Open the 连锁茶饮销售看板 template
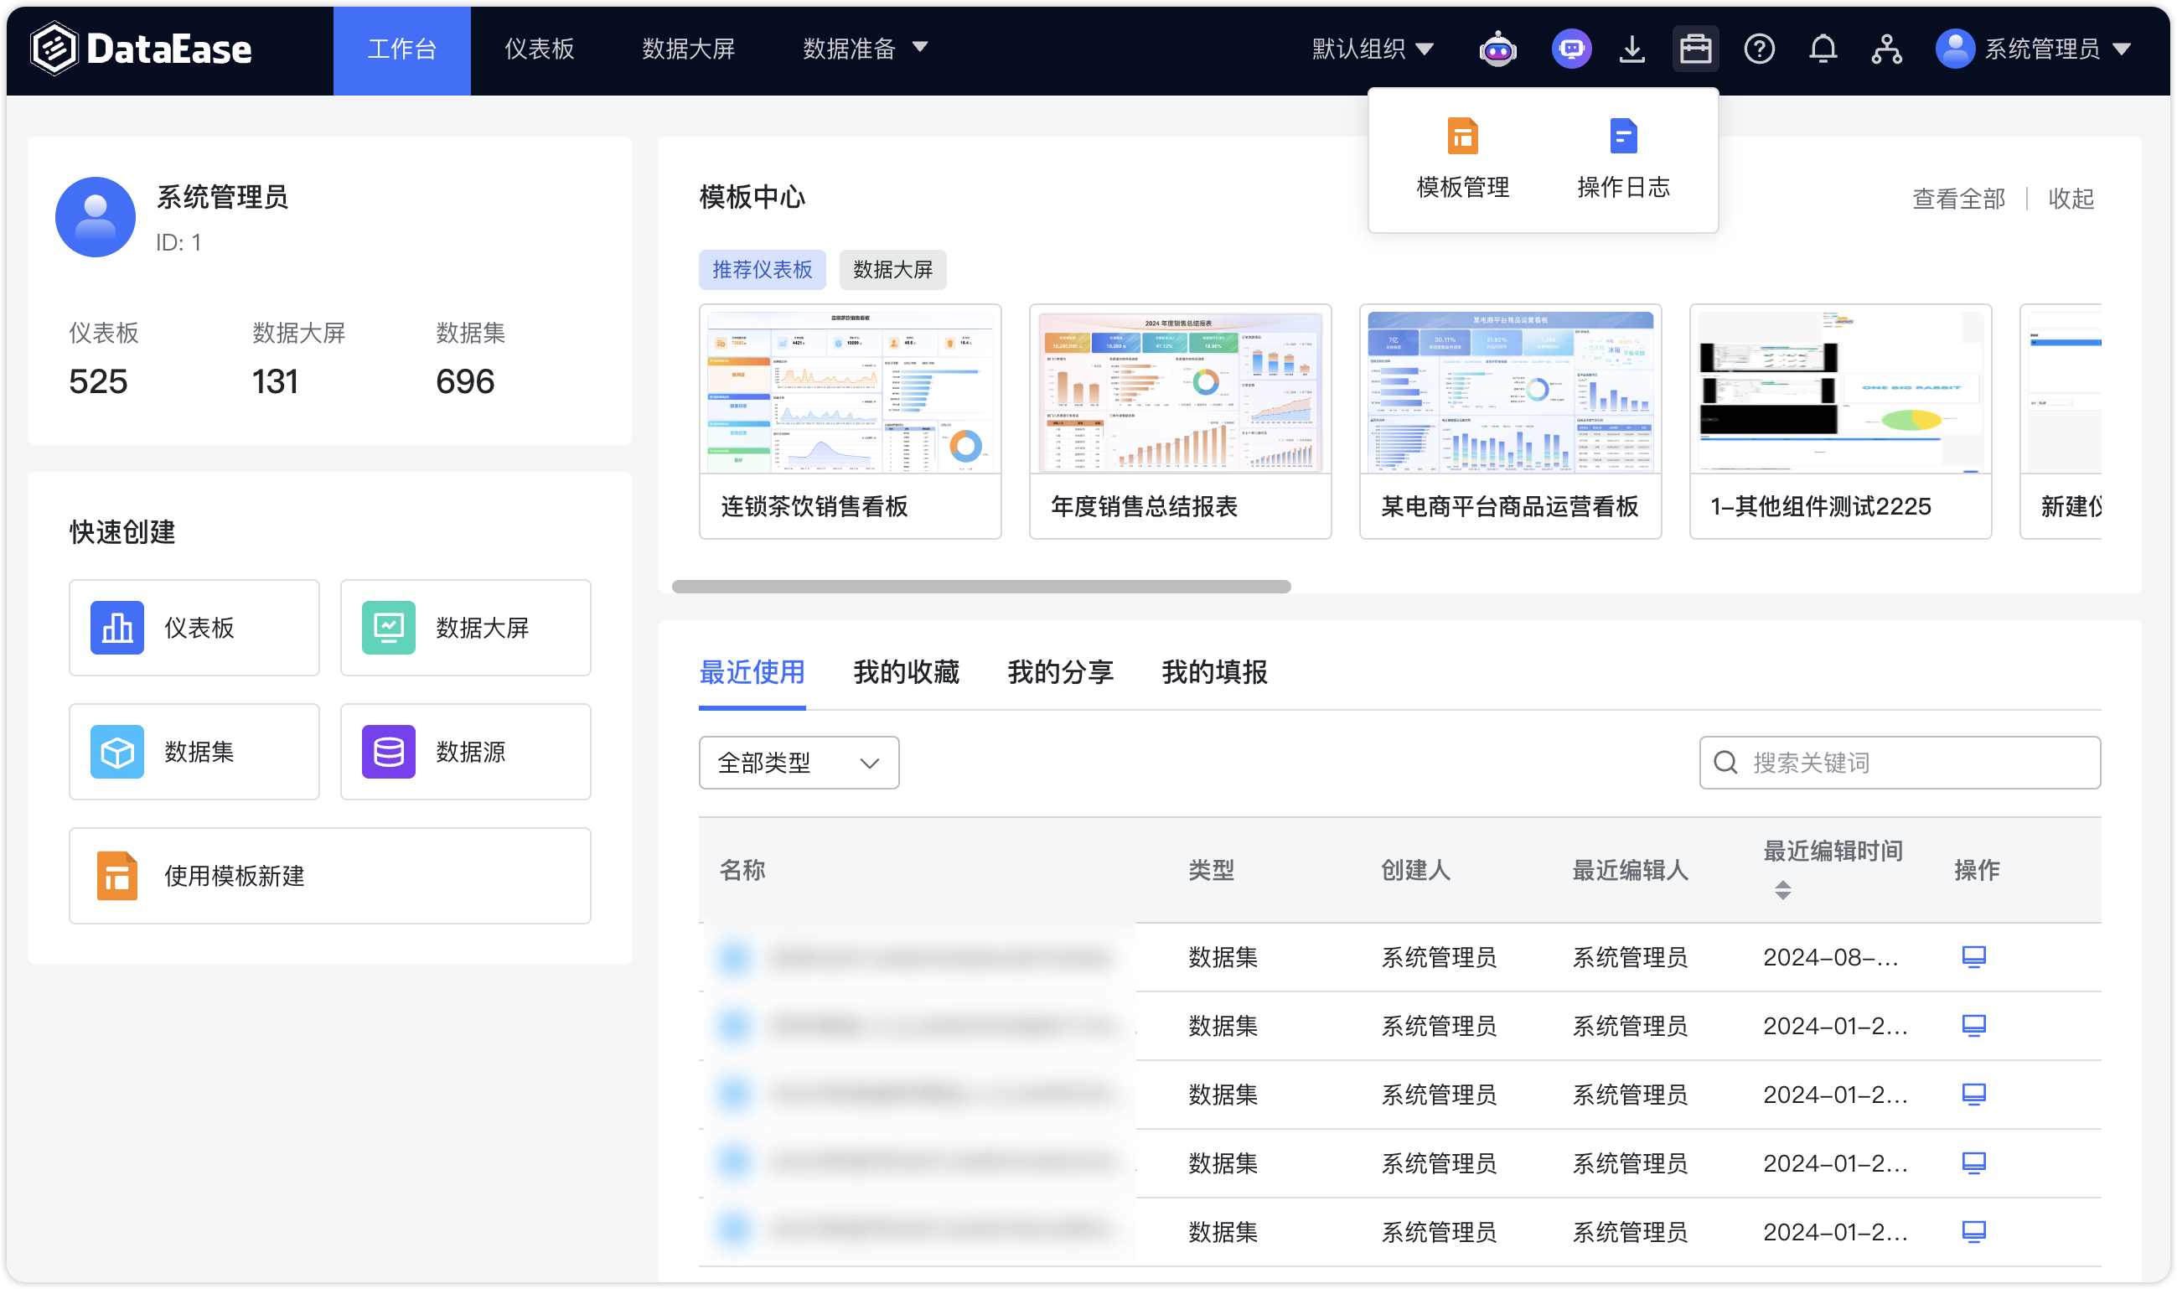Viewport: 2177px width, 1289px height. (851, 422)
